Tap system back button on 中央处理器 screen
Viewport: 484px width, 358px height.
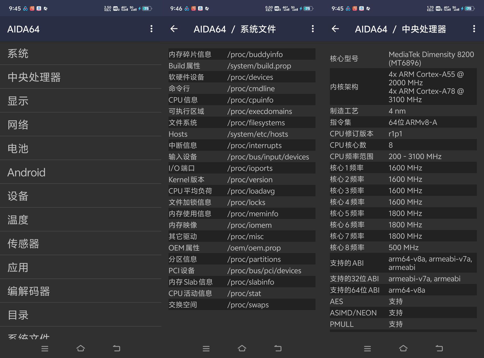439,348
